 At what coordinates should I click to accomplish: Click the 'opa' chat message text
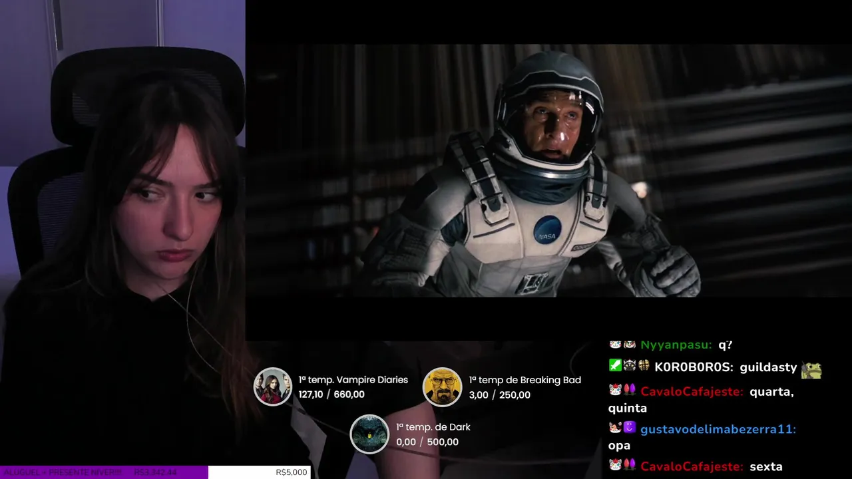619,446
